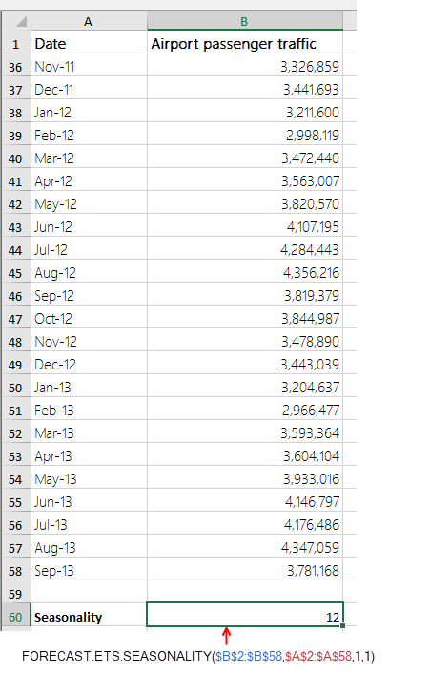430x675 pixels.
Task: Click the Seasonality result cell showing 12
Action: [x=245, y=614]
